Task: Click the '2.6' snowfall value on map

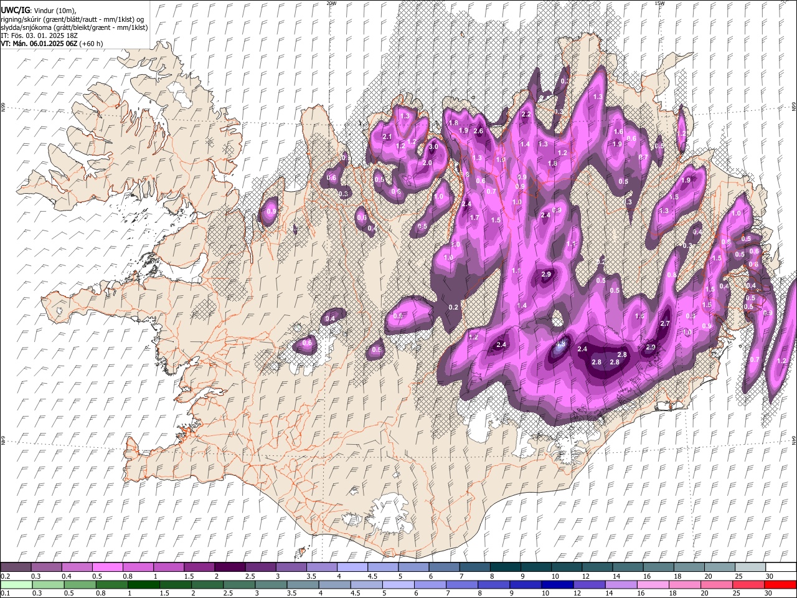Action: pos(478,131)
